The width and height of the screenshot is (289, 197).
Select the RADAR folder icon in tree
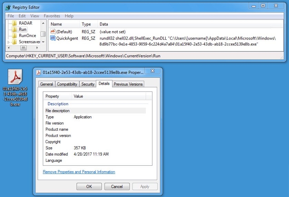click(14, 23)
